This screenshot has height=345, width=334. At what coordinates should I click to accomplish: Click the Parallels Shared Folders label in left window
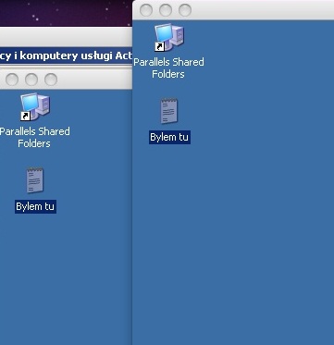click(x=34, y=137)
